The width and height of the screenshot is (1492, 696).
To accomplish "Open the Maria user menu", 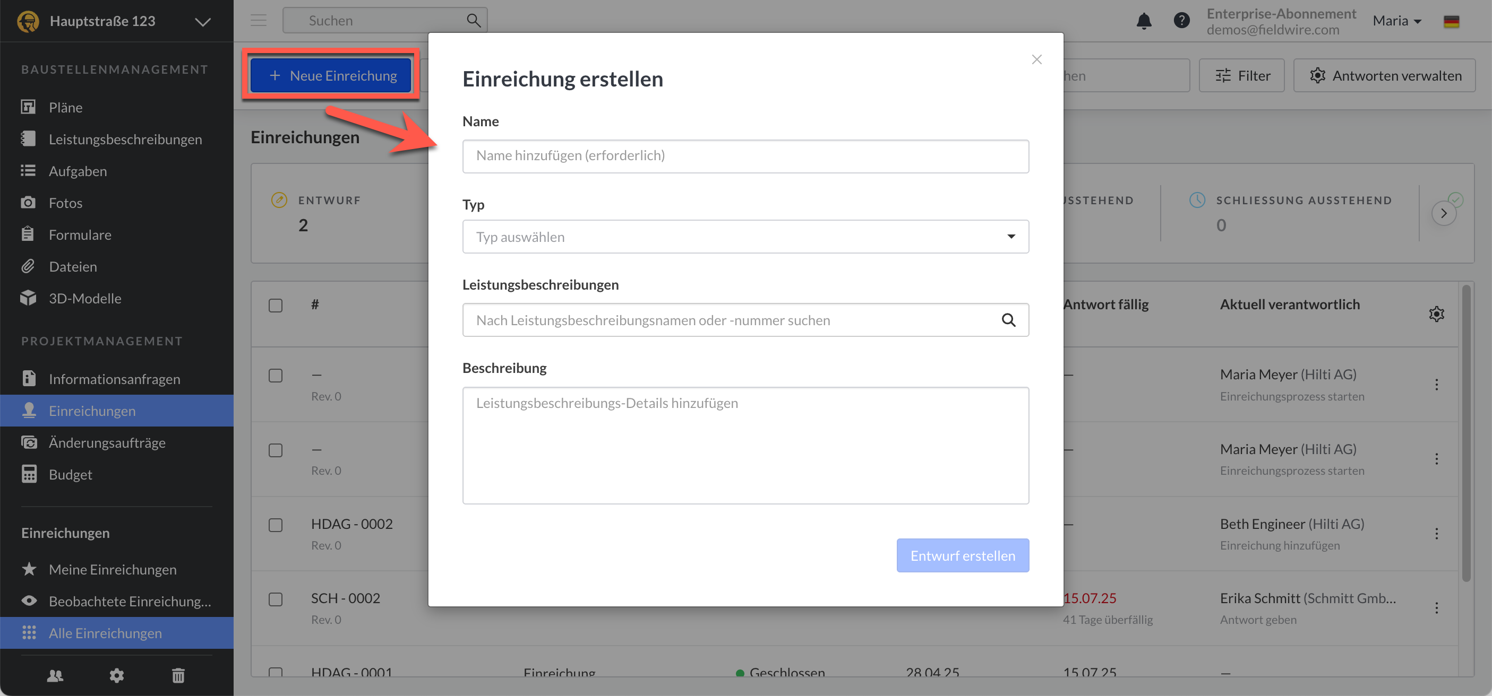I will click(1396, 21).
